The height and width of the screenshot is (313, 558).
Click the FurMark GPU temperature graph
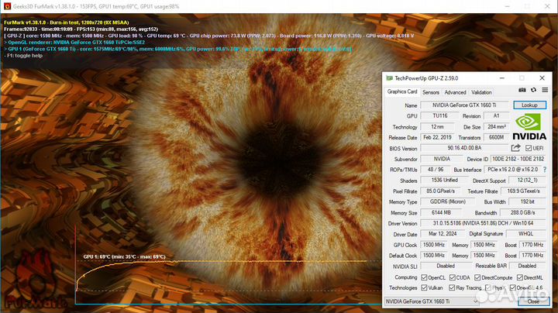(232, 279)
